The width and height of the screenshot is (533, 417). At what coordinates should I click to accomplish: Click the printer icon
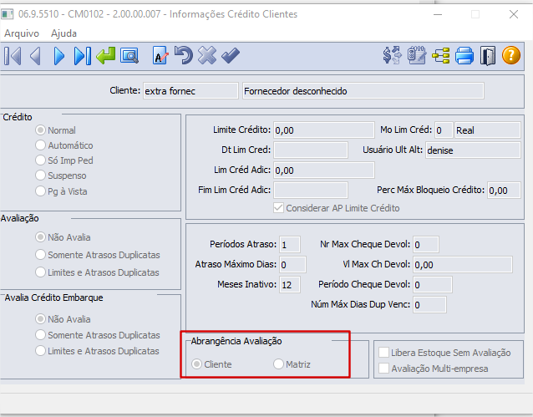click(464, 56)
